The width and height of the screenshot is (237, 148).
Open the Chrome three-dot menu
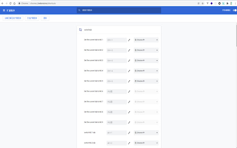235,3
